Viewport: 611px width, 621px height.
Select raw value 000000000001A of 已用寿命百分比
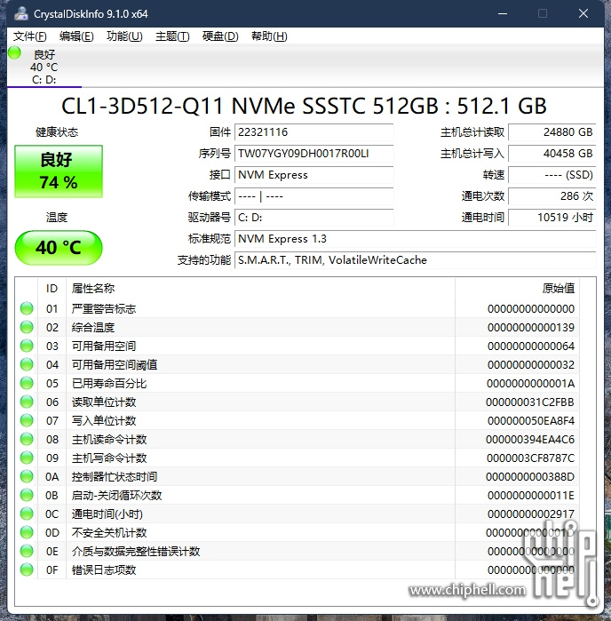click(x=530, y=384)
